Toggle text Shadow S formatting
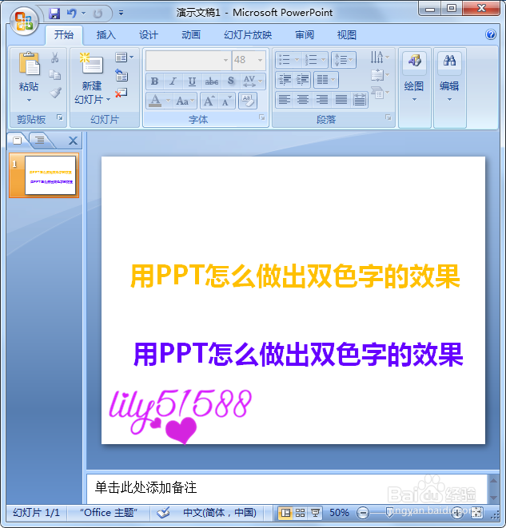506x528 pixels. 231,81
